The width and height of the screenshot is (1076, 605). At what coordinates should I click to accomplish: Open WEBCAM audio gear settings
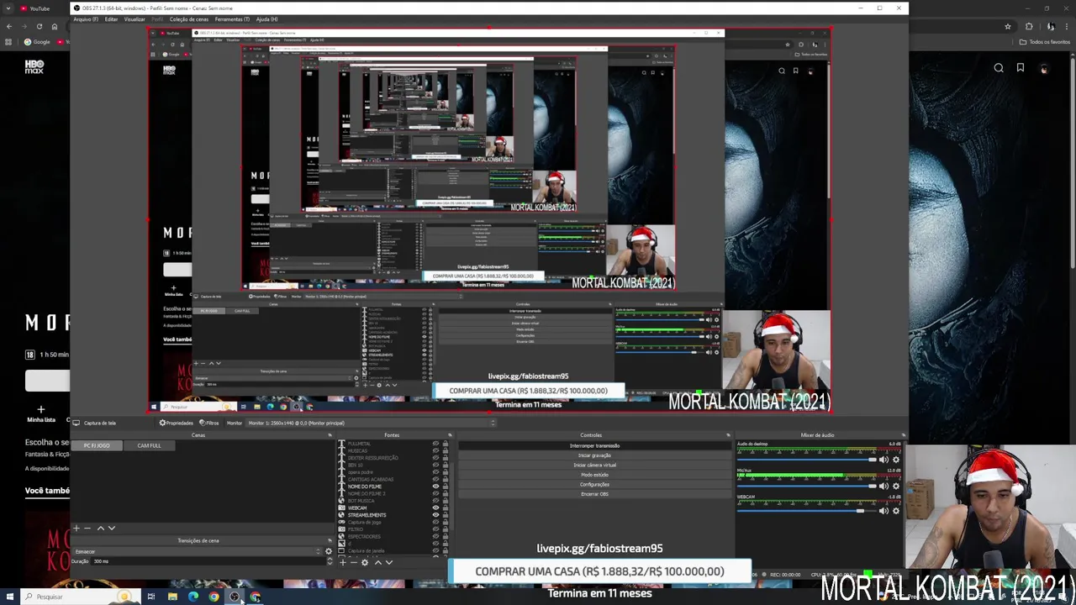[x=896, y=511]
